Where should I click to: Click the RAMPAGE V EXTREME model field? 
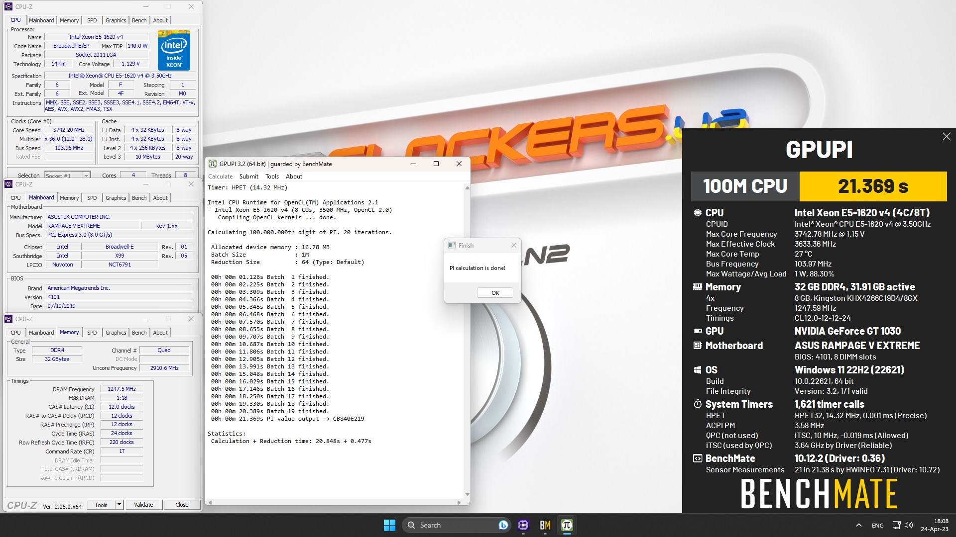click(93, 226)
